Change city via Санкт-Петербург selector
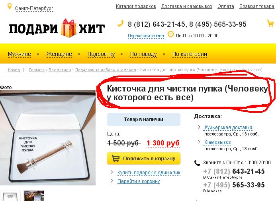Screen dimensions: 276x201 (34, 8)
